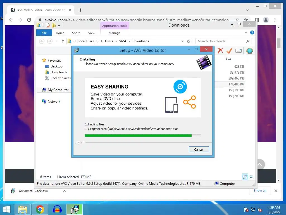
Task: Cancel the AVS Video Editor installation
Action: 199,149
